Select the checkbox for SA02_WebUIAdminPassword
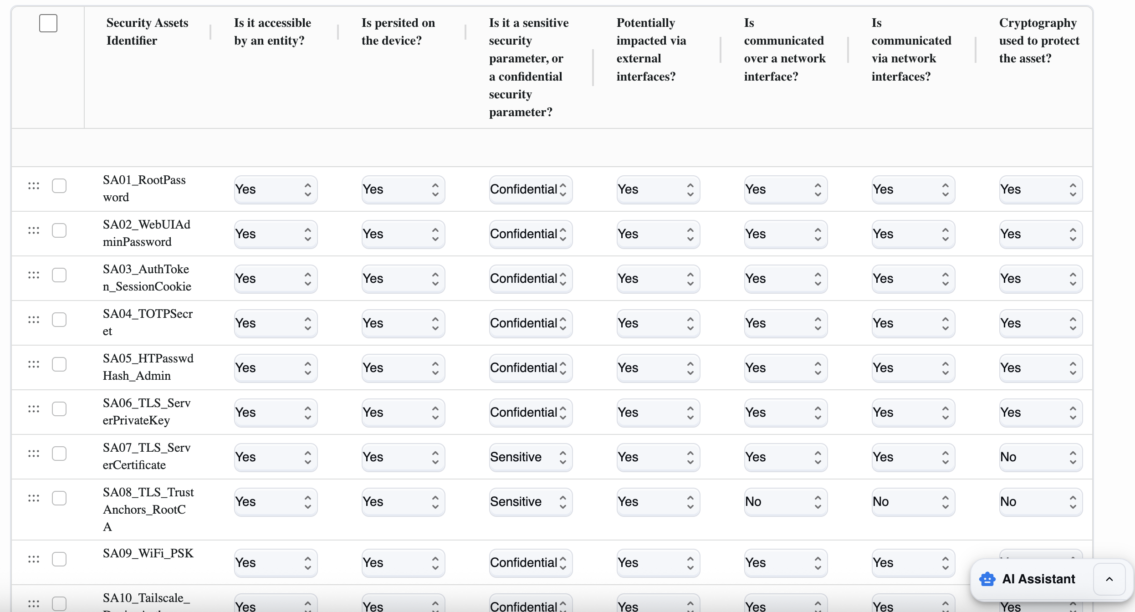 click(x=60, y=230)
